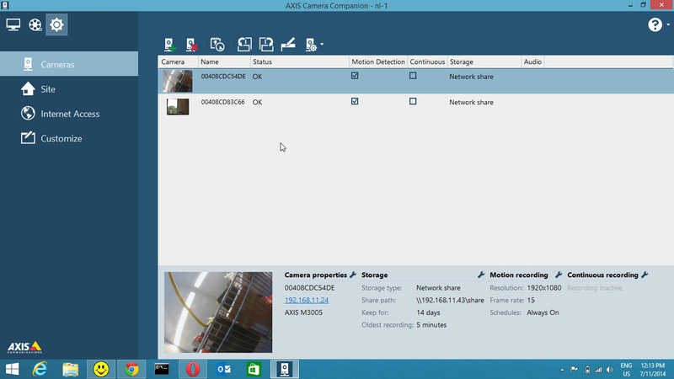Select camera name 00408CDC54DE in list
This screenshot has height=379, width=674.
(223, 76)
